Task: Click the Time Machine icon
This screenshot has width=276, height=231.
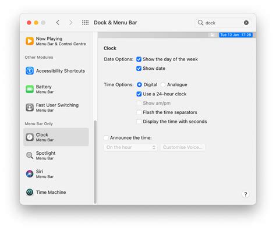Action: coord(30,192)
